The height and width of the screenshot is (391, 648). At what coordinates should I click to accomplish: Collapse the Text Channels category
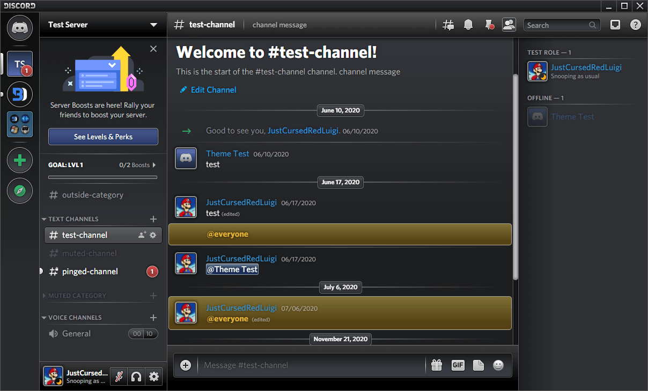(x=73, y=219)
